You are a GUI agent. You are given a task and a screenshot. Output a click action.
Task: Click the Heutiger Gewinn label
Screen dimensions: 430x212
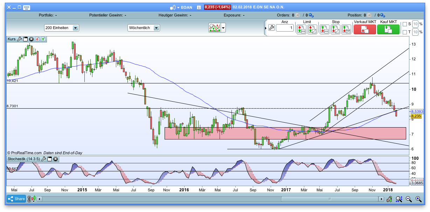click(173, 15)
